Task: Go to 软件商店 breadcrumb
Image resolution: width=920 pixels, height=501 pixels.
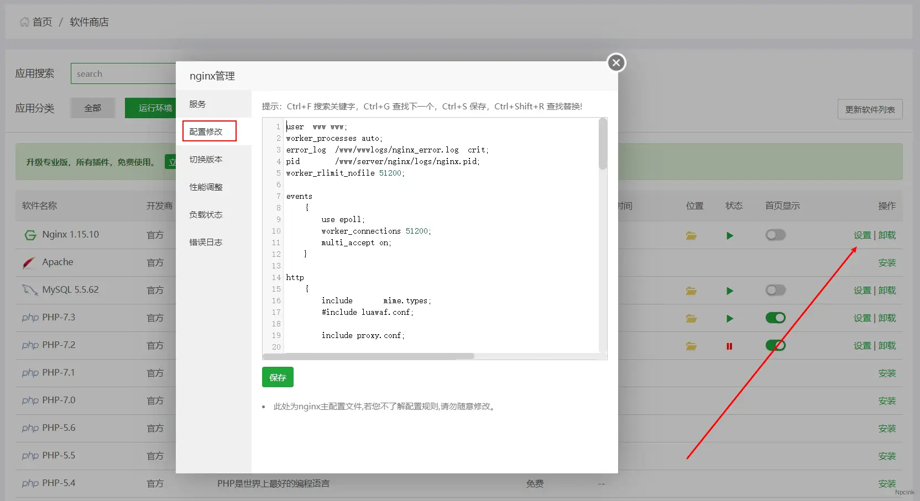Action: [89, 22]
